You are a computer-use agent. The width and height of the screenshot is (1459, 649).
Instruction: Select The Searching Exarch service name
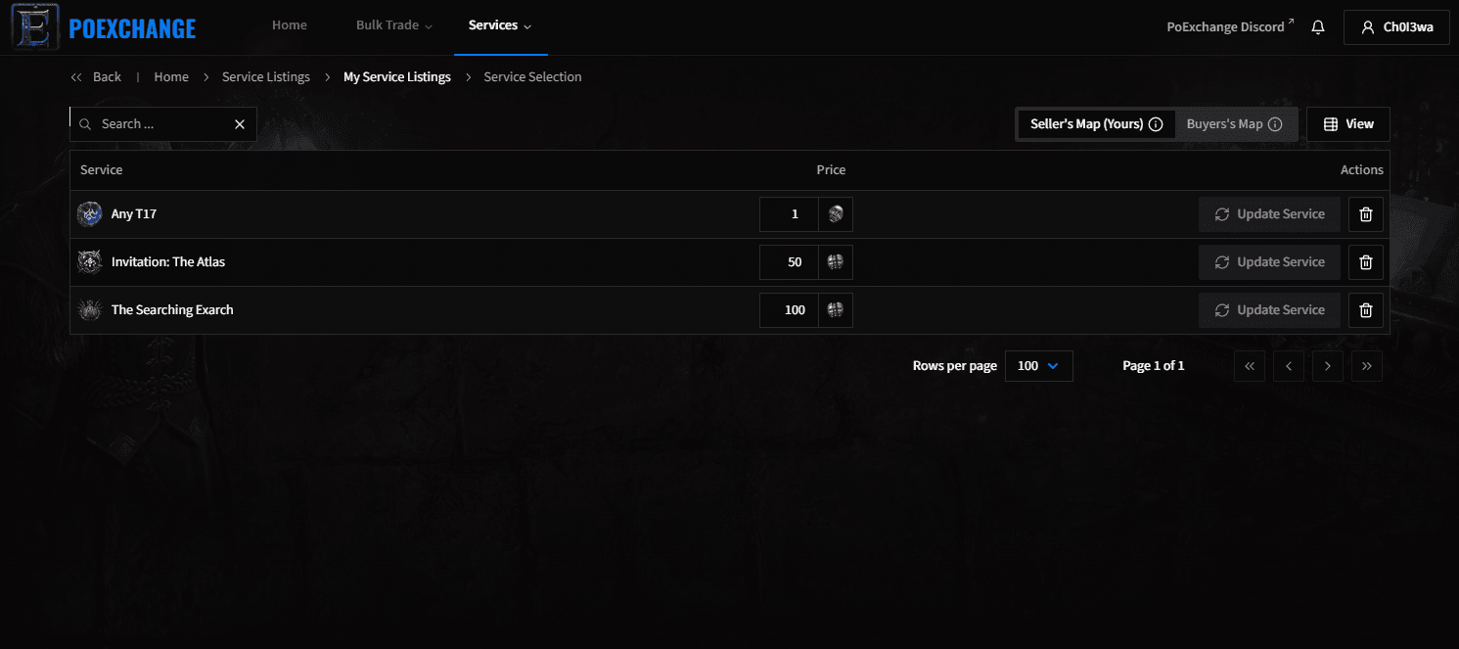(172, 310)
